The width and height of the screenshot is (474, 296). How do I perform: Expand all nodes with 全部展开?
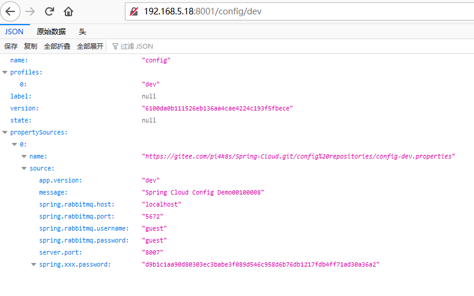click(90, 46)
